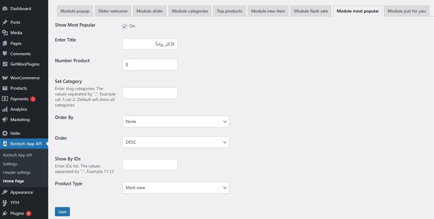
Task: Switch to the Module new item tab
Action: coord(268,11)
